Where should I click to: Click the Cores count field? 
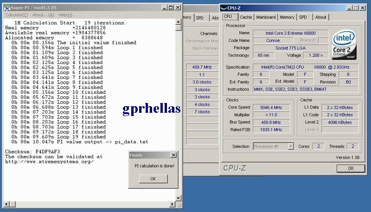click(x=318, y=147)
